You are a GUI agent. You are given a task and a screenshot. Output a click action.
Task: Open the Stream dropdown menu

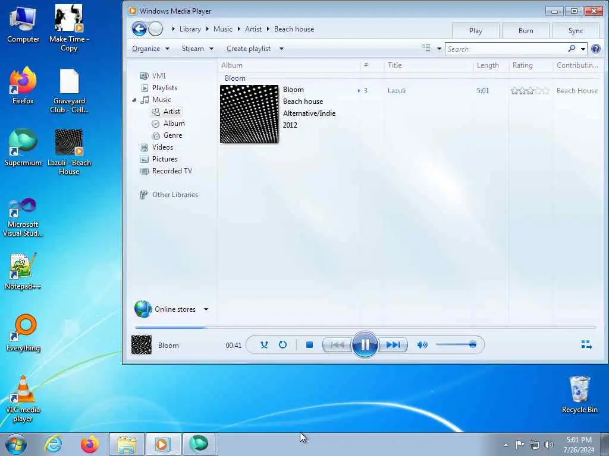click(x=197, y=49)
